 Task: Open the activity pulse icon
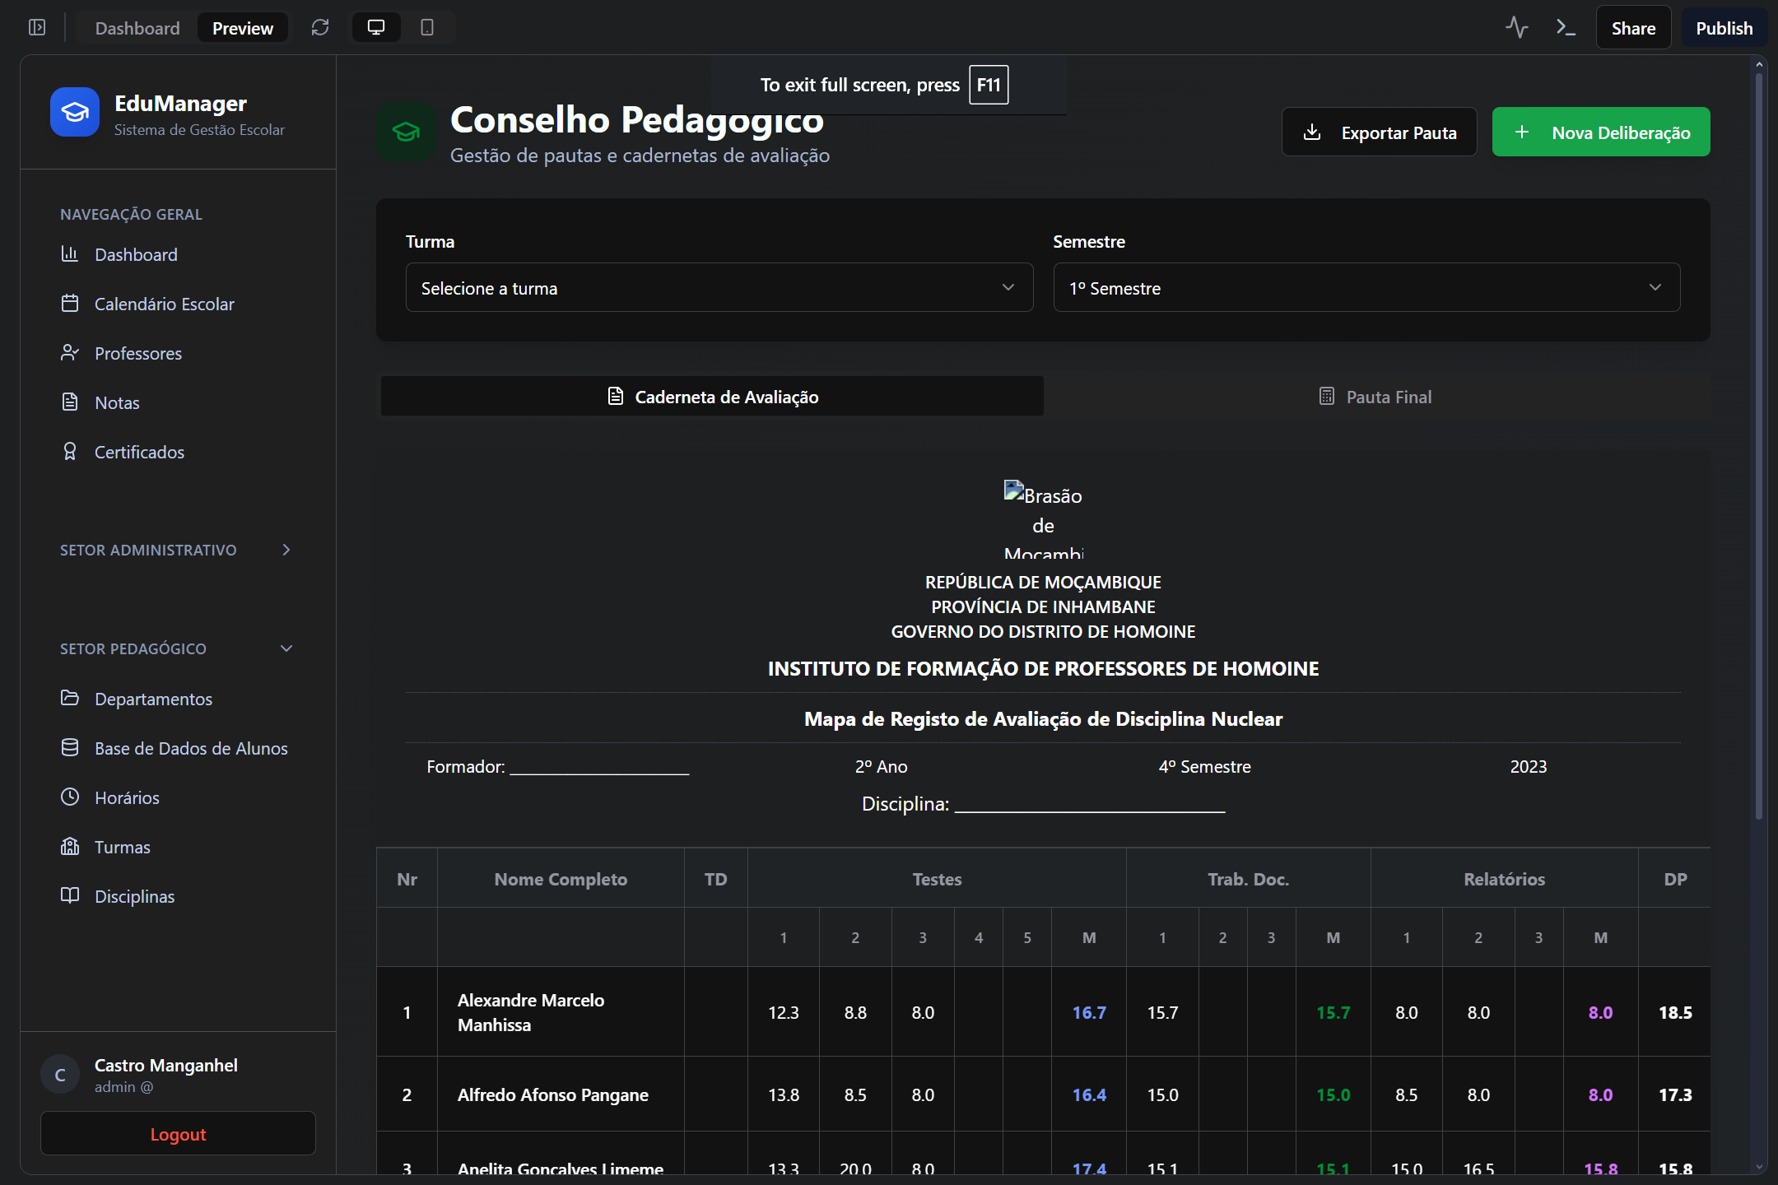(1517, 27)
